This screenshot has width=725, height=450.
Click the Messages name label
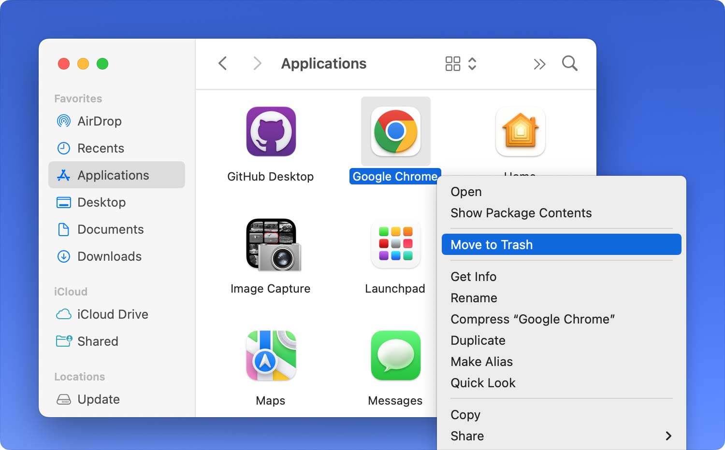tap(395, 401)
